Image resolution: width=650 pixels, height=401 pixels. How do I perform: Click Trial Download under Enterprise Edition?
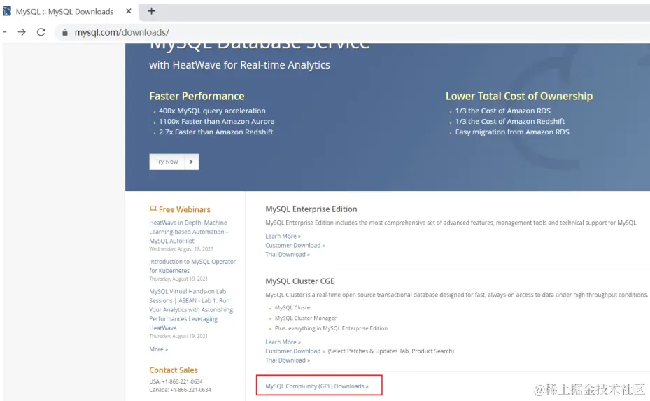(x=288, y=254)
